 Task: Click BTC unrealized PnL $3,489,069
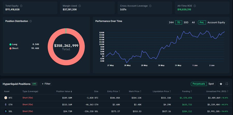pos(214,98)
